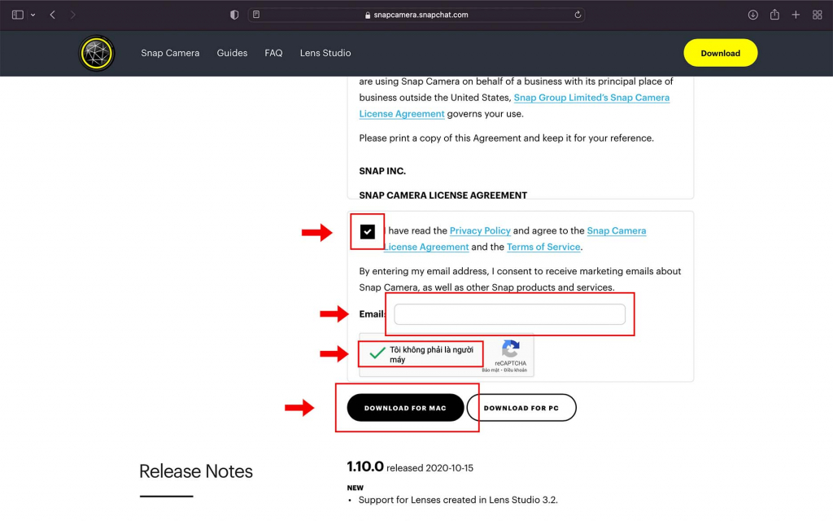833x521 pixels.
Task: Toggle the Safari sidebar icon
Action: (18, 15)
